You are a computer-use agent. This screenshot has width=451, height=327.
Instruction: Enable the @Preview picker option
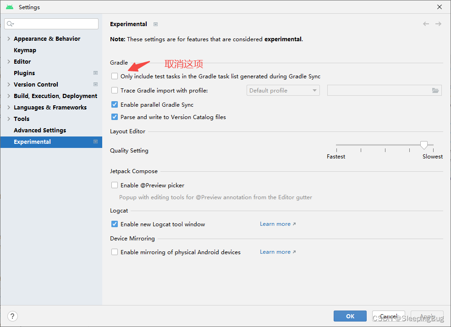(x=114, y=185)
